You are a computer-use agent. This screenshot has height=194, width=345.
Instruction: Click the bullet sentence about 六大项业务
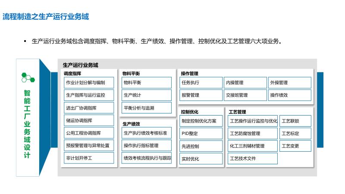157,41
